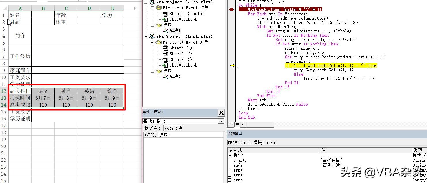This screenshot has width=427, height=183.
Task: Click the 姓名 cell
Action: [20, 15]
